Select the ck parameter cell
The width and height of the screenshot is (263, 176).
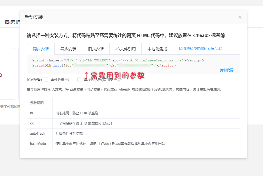[x=40, y=123]
